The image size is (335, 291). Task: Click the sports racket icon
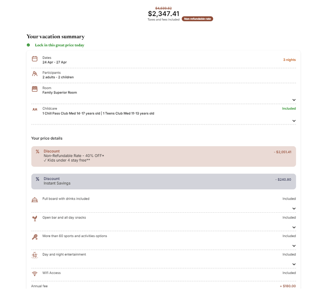coord(35,237)
